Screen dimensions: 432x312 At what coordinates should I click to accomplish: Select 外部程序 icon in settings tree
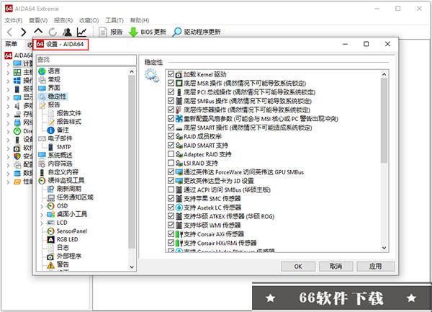(x=50, y=257)
